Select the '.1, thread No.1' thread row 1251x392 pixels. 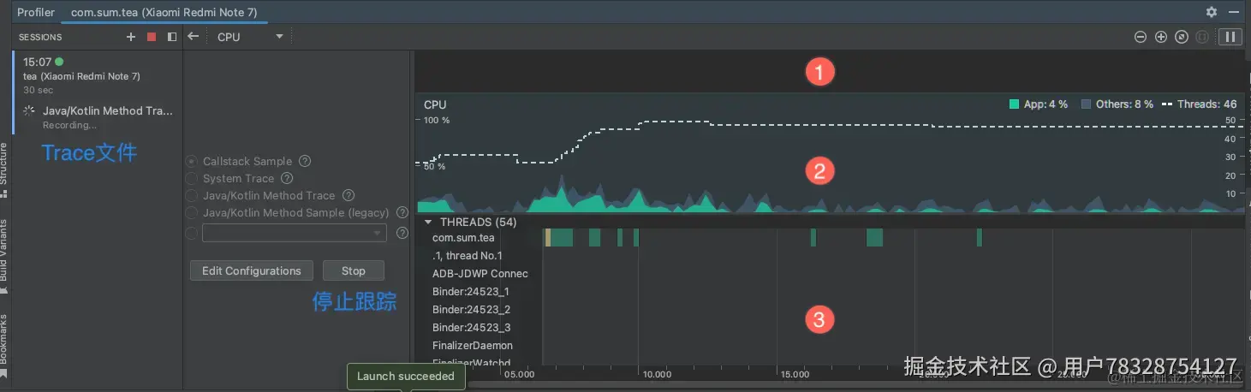click(468, 256)
